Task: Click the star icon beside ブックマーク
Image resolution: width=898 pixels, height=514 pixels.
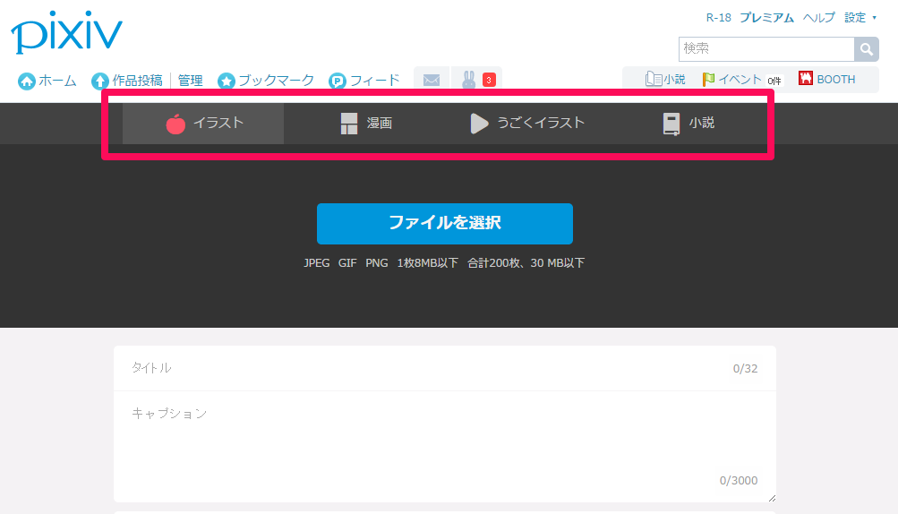Action: (x=227, y=81)
